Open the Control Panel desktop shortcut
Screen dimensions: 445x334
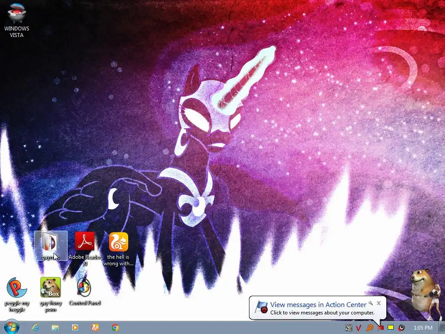85,291
